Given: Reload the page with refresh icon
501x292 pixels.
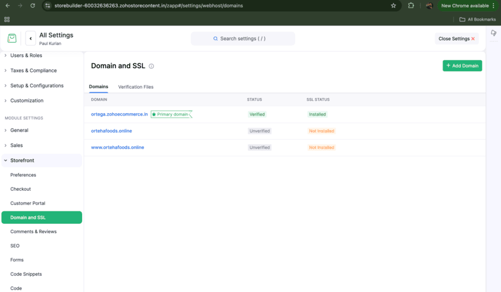Looking at the screenshot, I should [x=33, y=6].
